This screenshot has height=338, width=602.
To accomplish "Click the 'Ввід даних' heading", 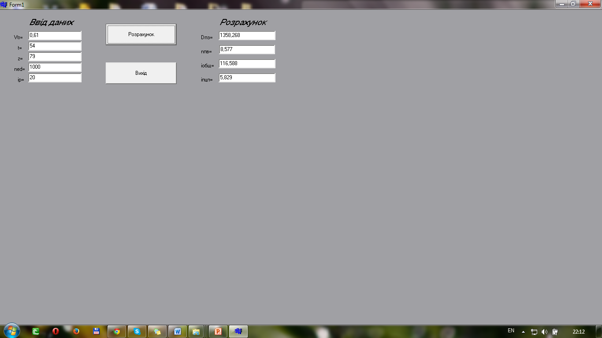I will coord(52,22).
